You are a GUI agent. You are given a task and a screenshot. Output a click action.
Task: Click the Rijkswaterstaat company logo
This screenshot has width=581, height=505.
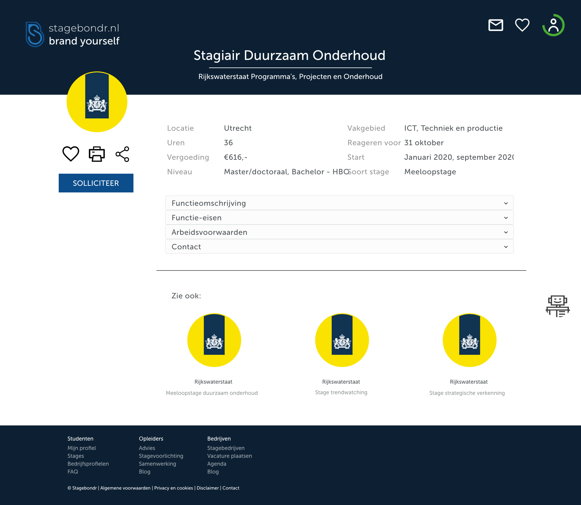pos(97,102)
